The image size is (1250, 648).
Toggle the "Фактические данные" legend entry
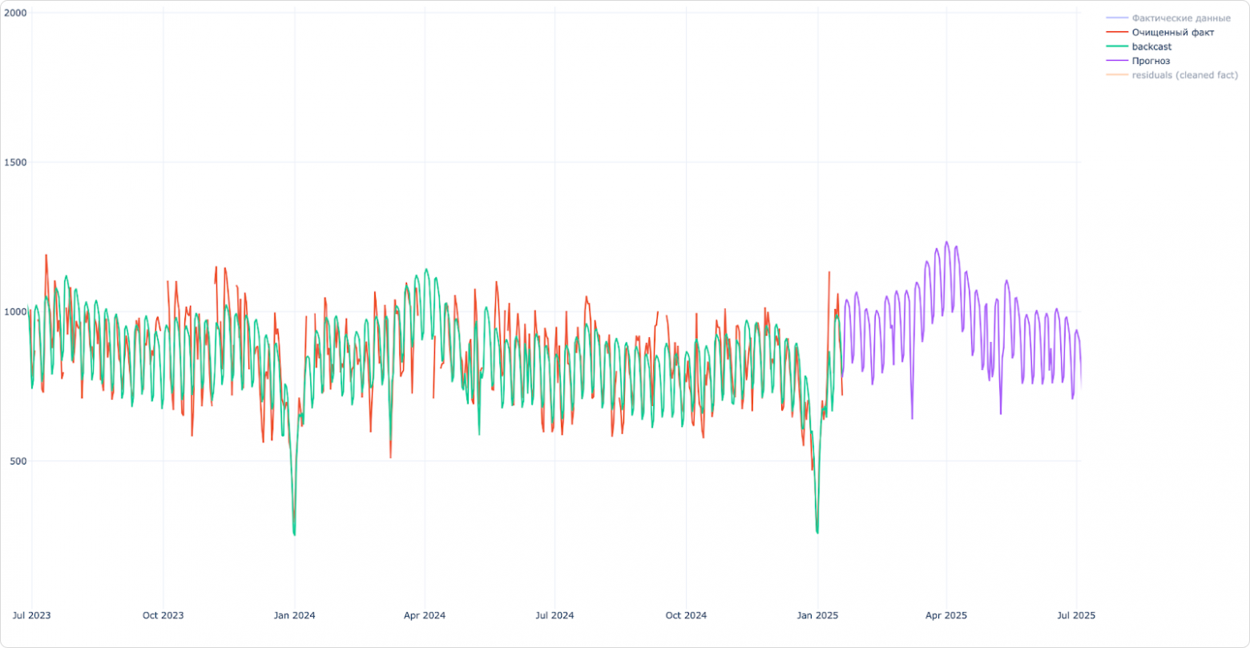coord(1180,18)
